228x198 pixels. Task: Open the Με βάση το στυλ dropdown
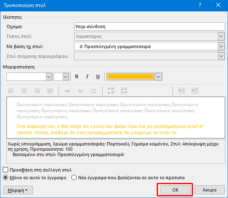point(221,46)
